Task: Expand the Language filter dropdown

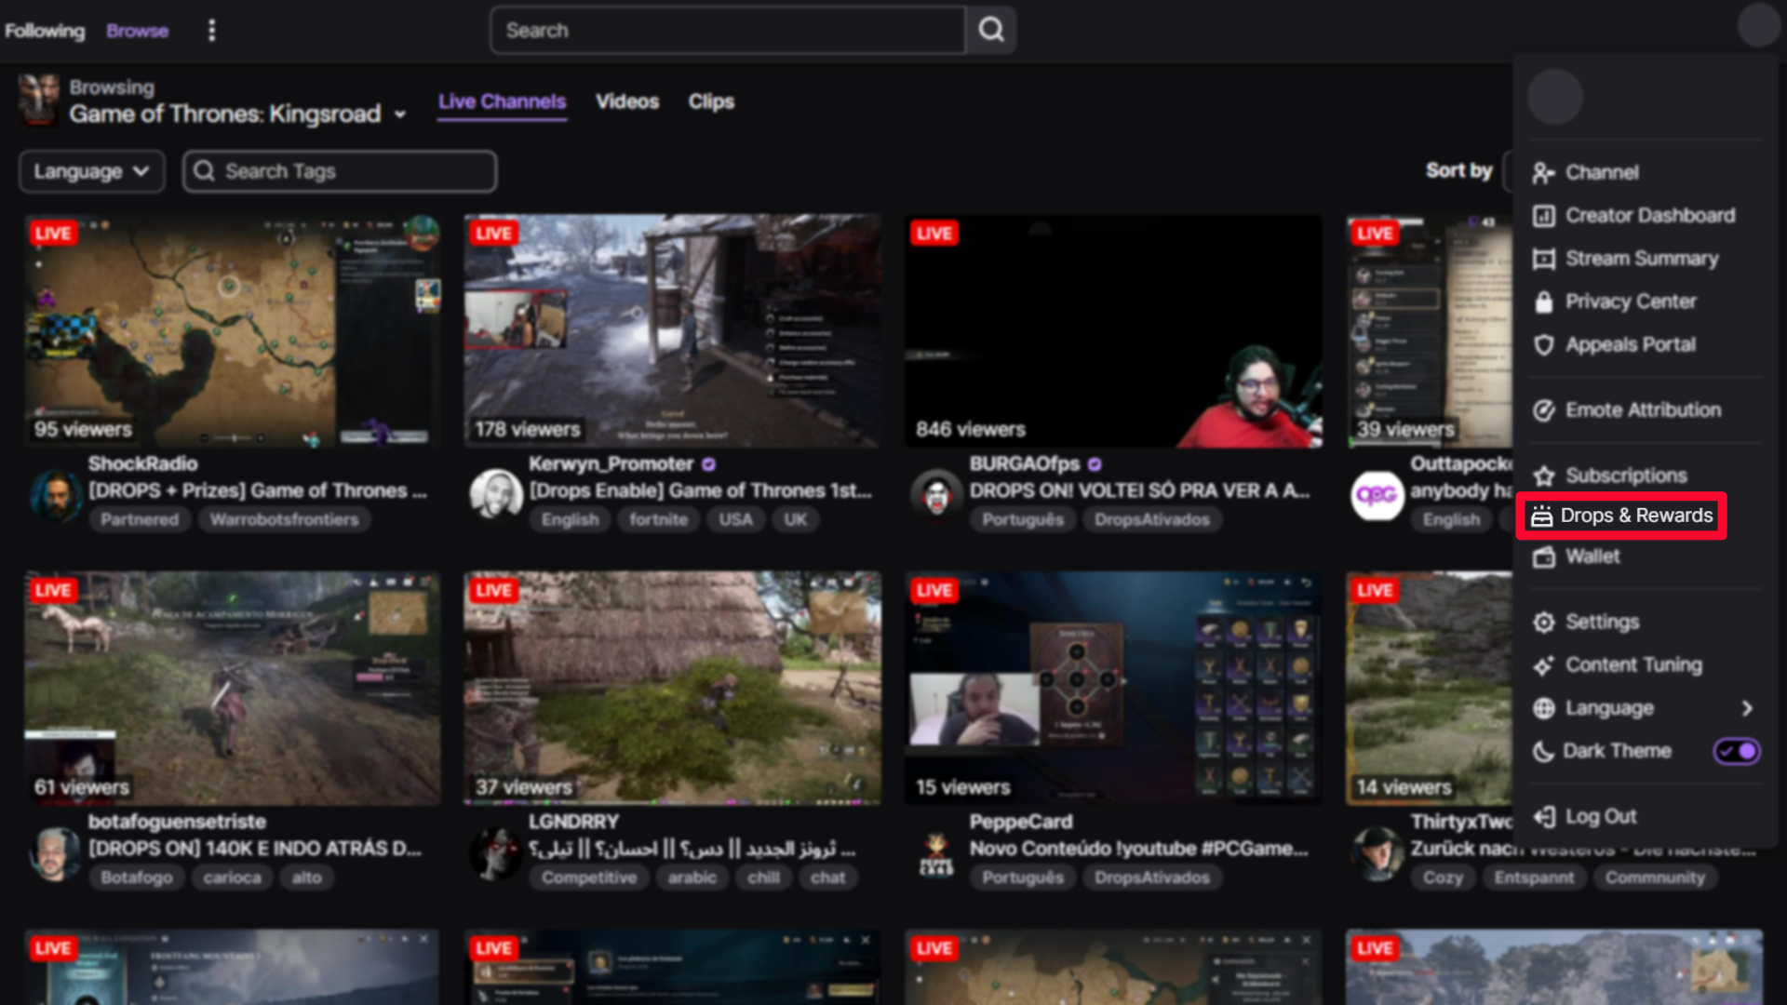Action: coord(91,171)
